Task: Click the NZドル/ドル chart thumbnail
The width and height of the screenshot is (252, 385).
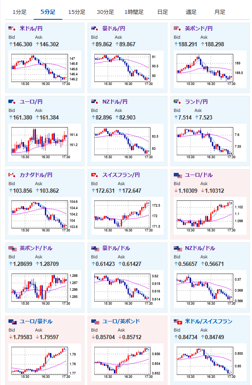Action: (210, 289)
